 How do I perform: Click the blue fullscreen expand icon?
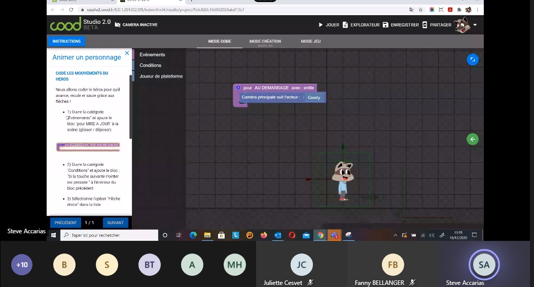472,59
